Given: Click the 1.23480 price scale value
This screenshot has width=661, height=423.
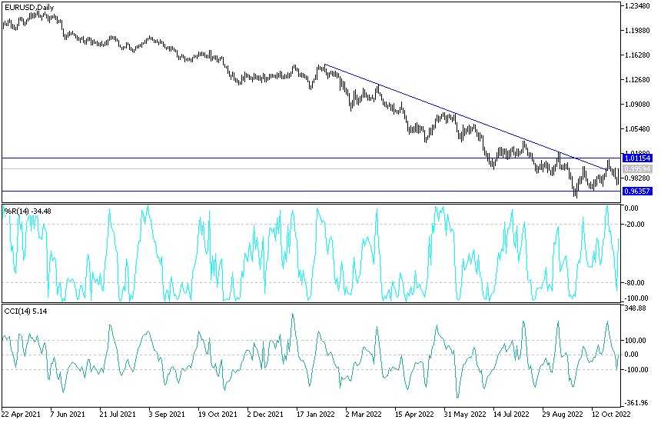Looking at the screenshot, I should click(637, 6).
